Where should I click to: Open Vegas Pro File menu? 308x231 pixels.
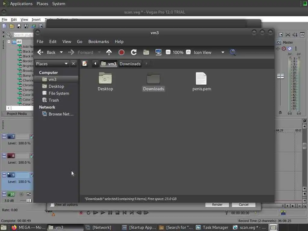[4, 20]
